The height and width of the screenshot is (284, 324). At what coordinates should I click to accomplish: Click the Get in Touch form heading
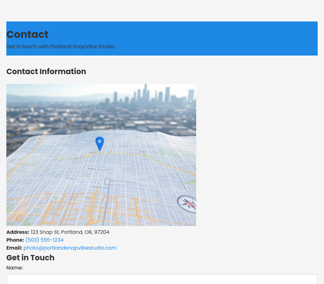30,258
